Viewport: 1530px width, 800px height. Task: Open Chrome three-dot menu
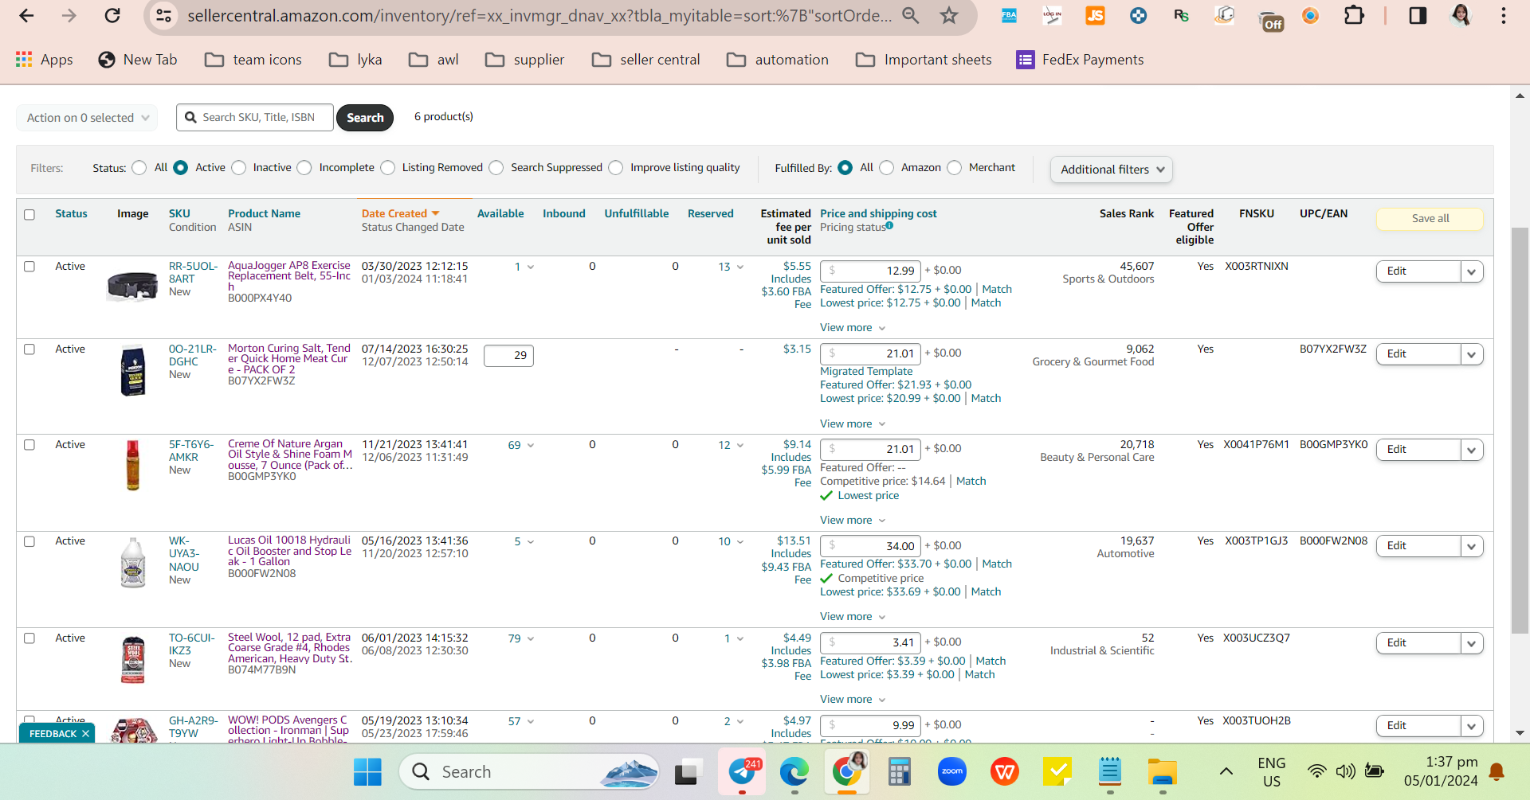1504,15
